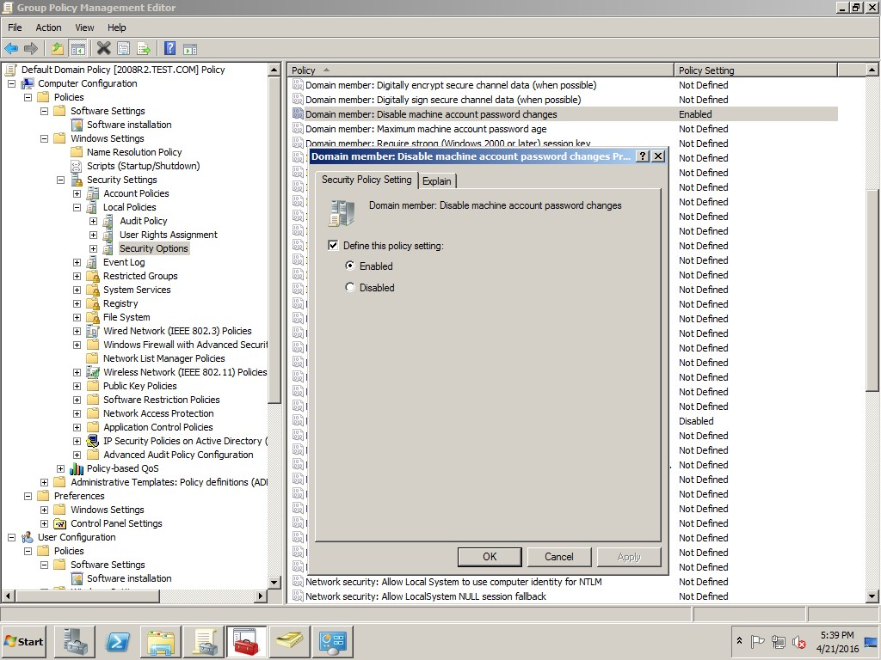881x660 pixels.
Task: Click the red toolbox taskbar icon
Action: click(x=246, y=641)
